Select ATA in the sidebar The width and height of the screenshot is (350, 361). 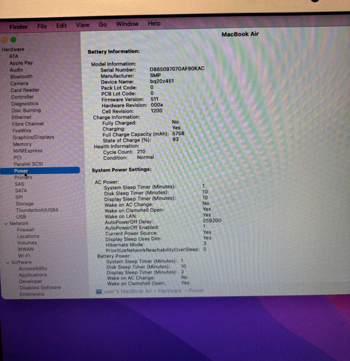pyautogui.click(x=13, y=56)
